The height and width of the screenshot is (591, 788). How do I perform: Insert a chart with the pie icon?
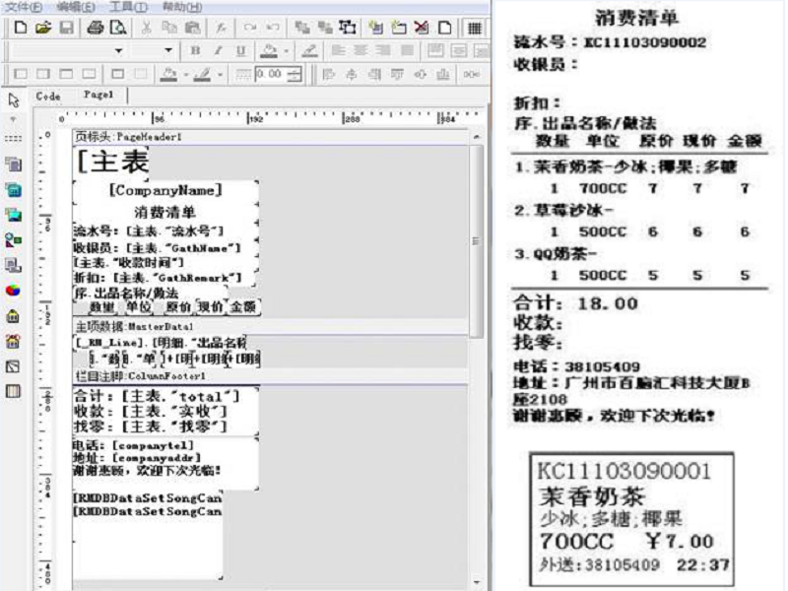click(x=14, y=291)
